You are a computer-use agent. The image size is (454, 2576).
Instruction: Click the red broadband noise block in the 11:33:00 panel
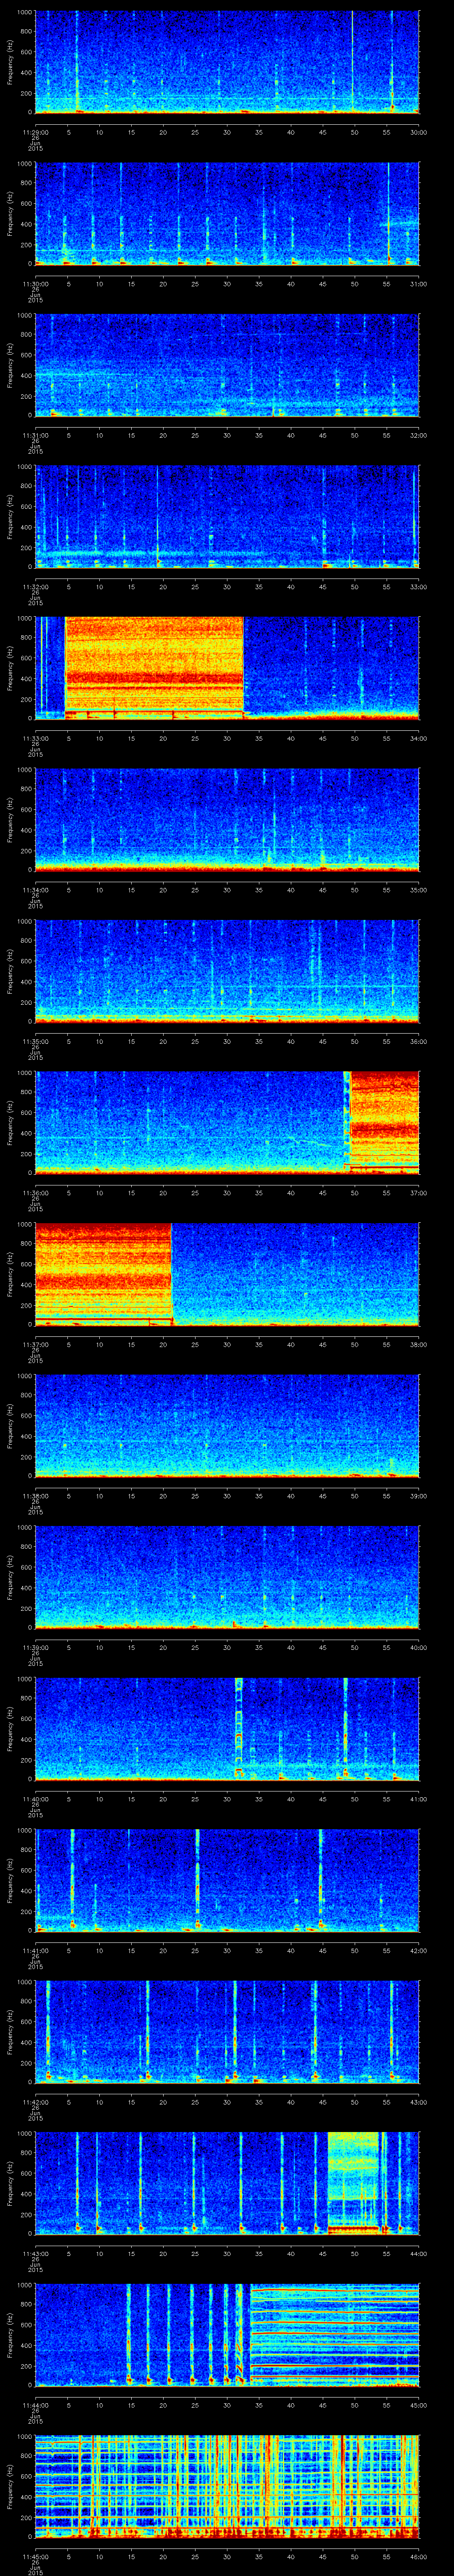pyautogui.click(x=155, y=668)
